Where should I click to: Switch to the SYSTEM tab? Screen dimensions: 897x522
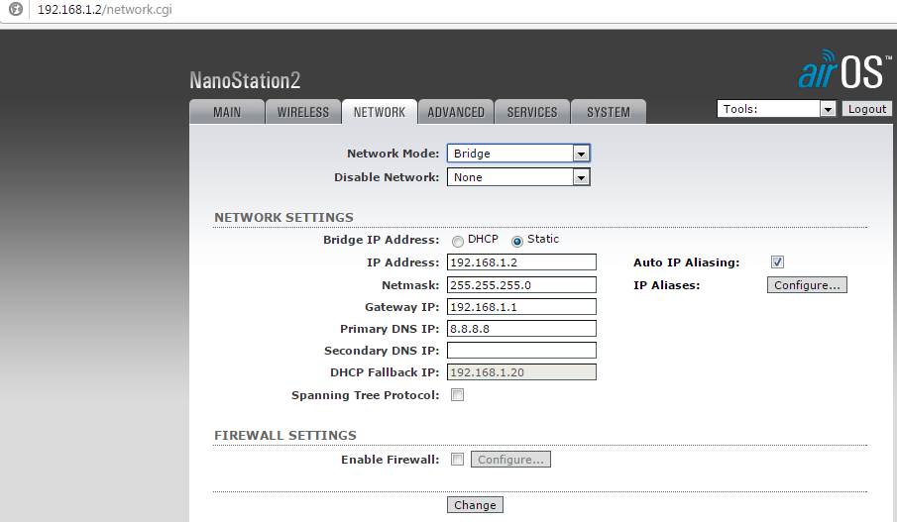609,112
